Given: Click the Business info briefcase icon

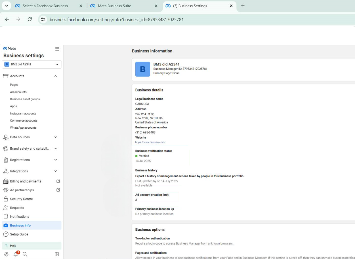Looking at the screenshot, I should 6,225.
